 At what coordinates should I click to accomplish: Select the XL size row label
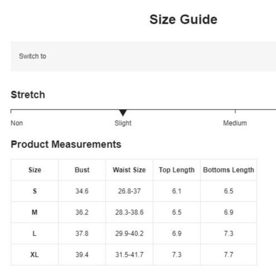pyautogui.click(x=34, y=255)
